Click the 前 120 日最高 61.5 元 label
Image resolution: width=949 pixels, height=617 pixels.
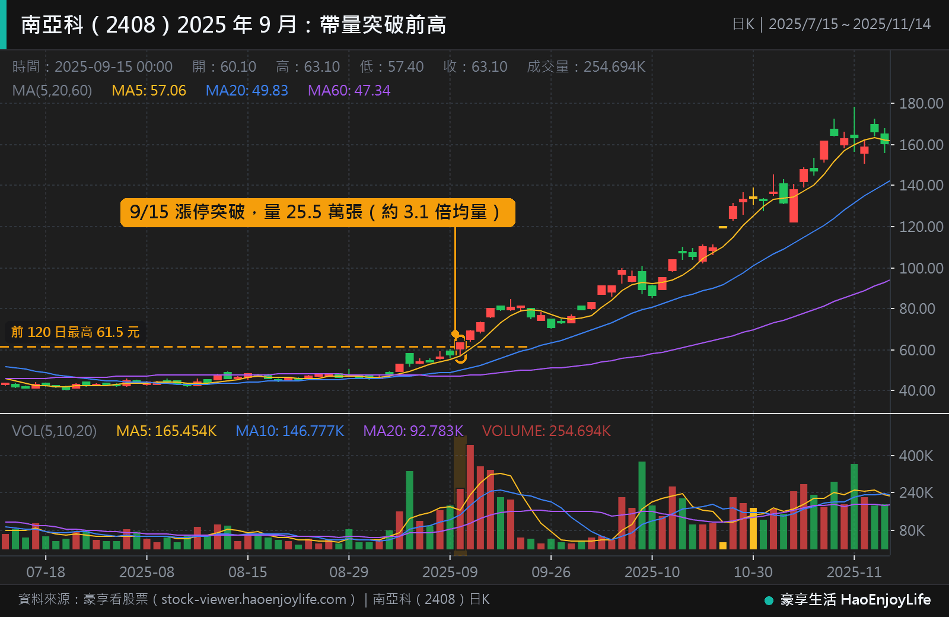pos(75,332)
